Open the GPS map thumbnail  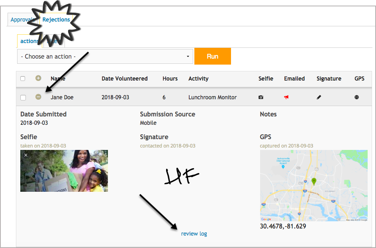tap(313, 185)
